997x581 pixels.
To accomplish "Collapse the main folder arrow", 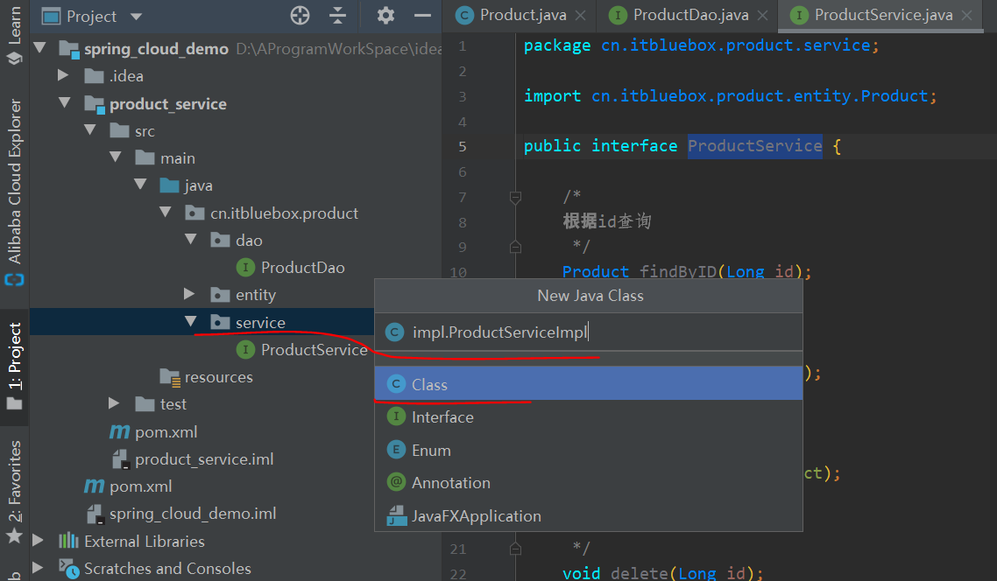I will click(115, 157).
